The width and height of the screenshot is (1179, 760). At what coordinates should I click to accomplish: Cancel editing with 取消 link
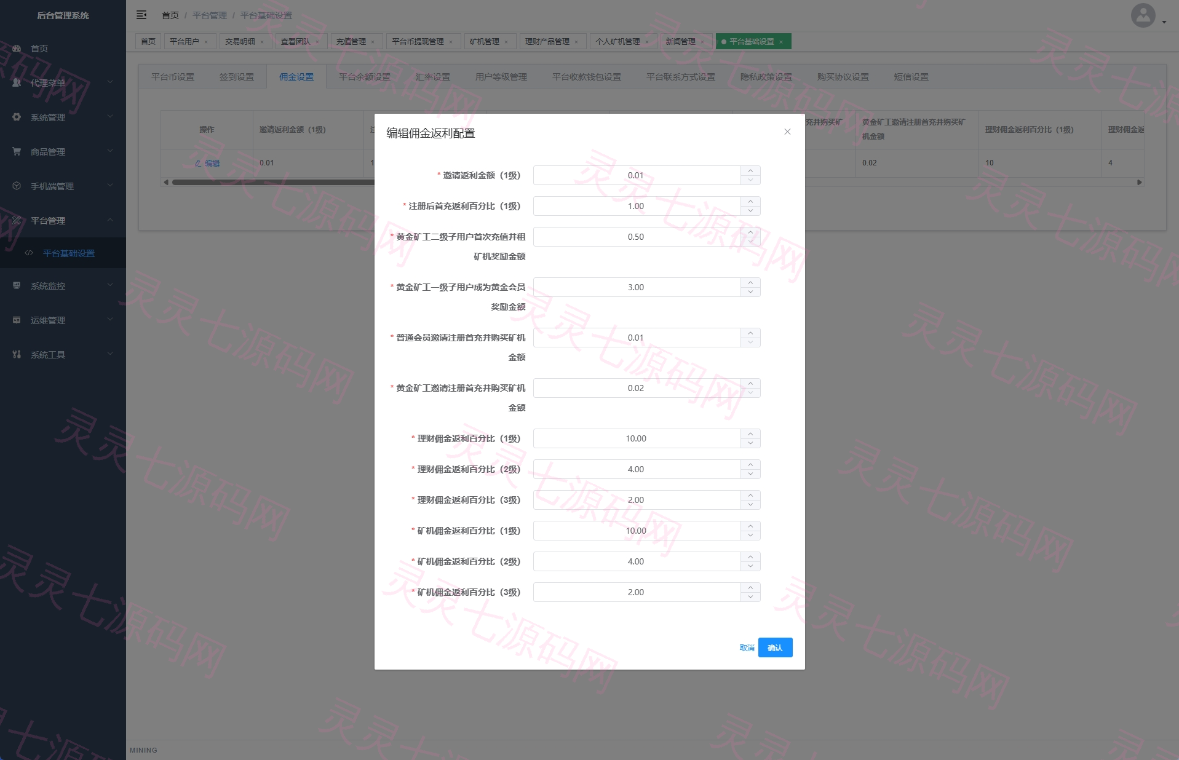click(x=747, y=647)
